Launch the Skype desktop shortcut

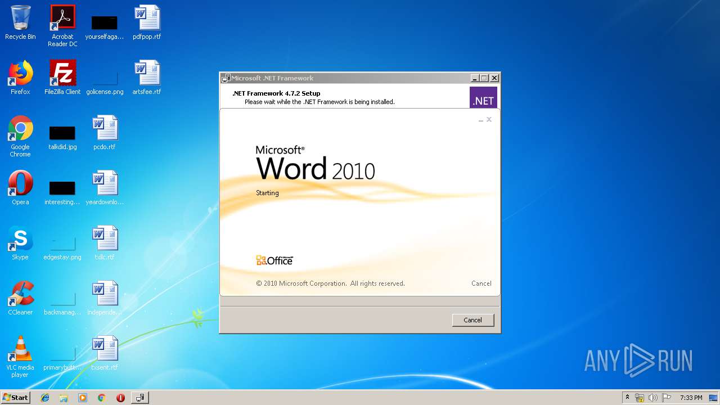pos(20,243)
